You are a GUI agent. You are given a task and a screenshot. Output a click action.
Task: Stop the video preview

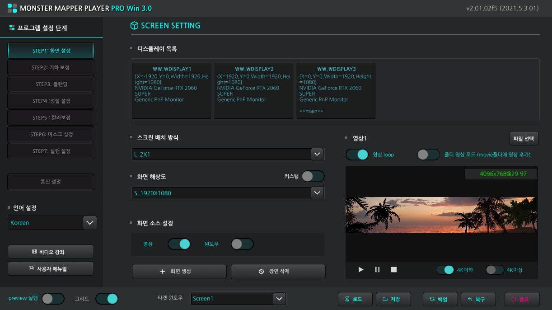click(x=394, y=270)
